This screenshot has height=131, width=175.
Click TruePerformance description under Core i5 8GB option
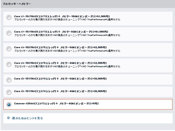coord(67,51)
